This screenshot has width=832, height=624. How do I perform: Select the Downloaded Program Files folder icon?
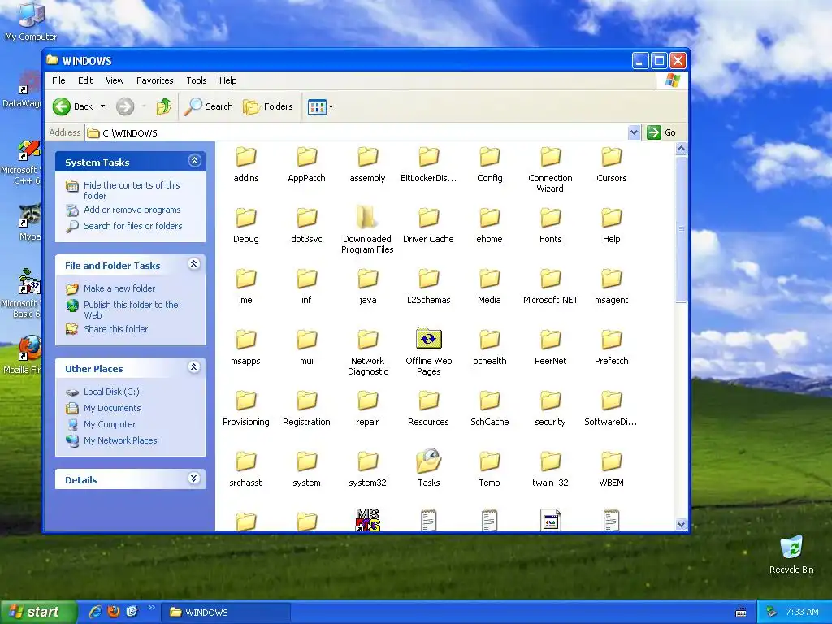tap(367, 218)
